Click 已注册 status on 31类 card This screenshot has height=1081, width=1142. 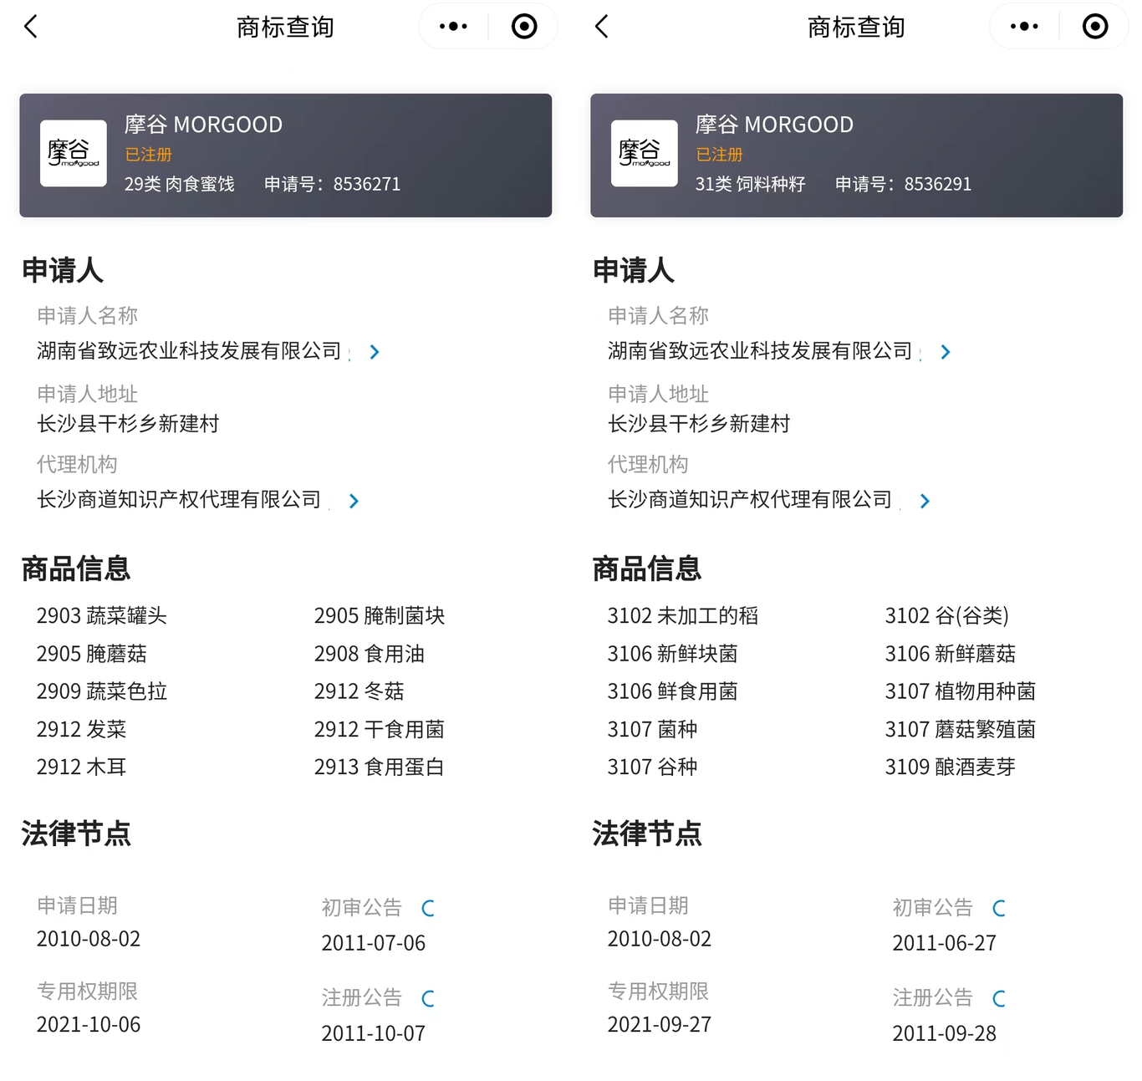719,155
